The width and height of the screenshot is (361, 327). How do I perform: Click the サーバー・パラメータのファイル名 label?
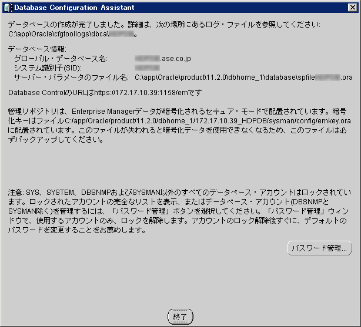coord(71,77)
